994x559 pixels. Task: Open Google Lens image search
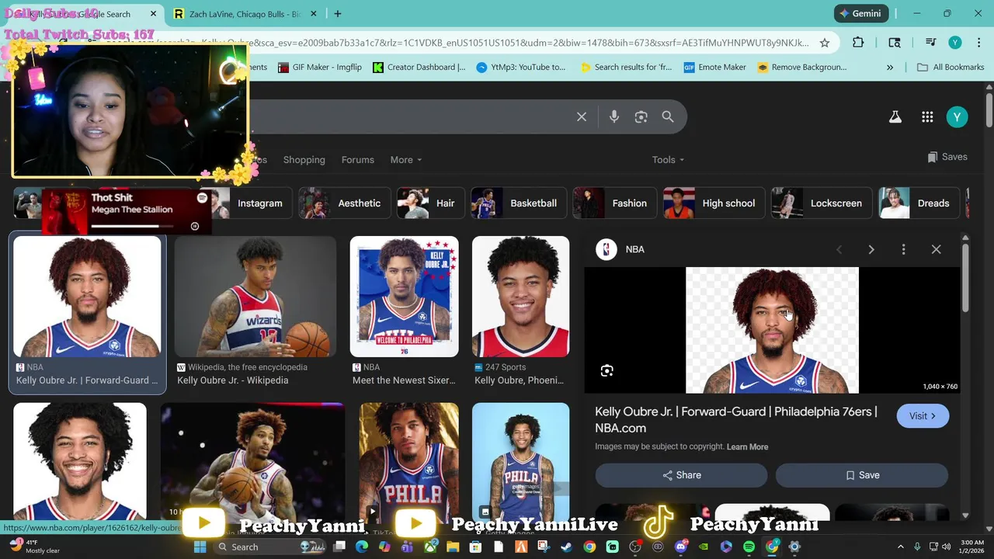point(641,116)
